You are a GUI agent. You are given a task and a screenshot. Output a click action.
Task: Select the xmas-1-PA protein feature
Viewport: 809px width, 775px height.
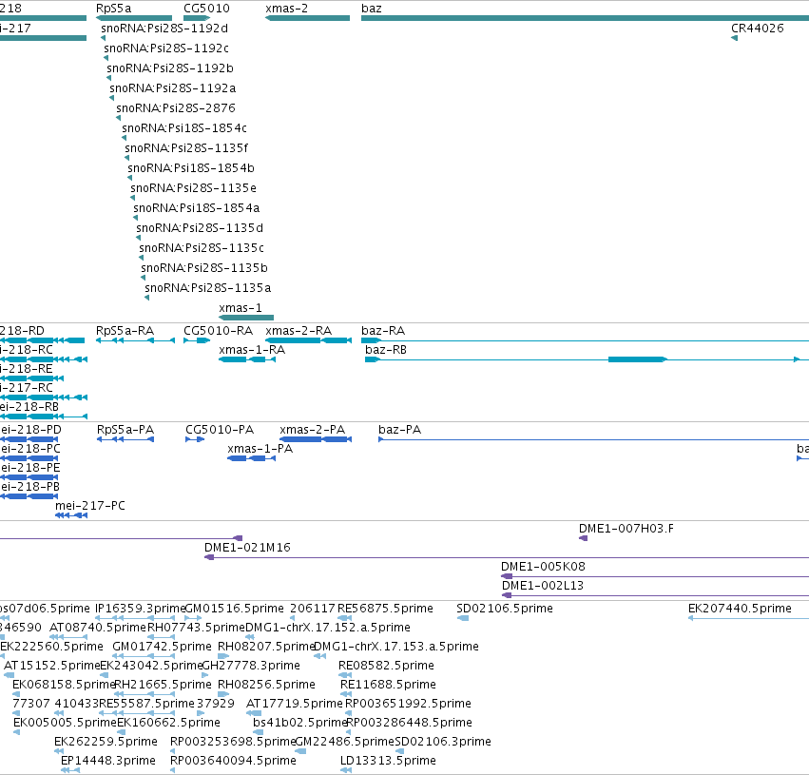[x=251, y=458]
